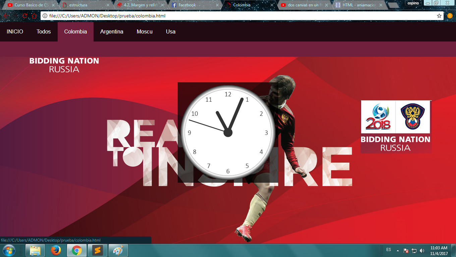This screenshot has width=456, height=257.
Task: Open the Windows Start menu
Action: [x=9, y=250]
